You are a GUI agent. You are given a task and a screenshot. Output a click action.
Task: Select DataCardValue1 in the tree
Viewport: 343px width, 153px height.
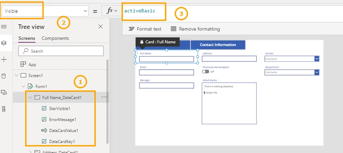(x=64, y=130)
